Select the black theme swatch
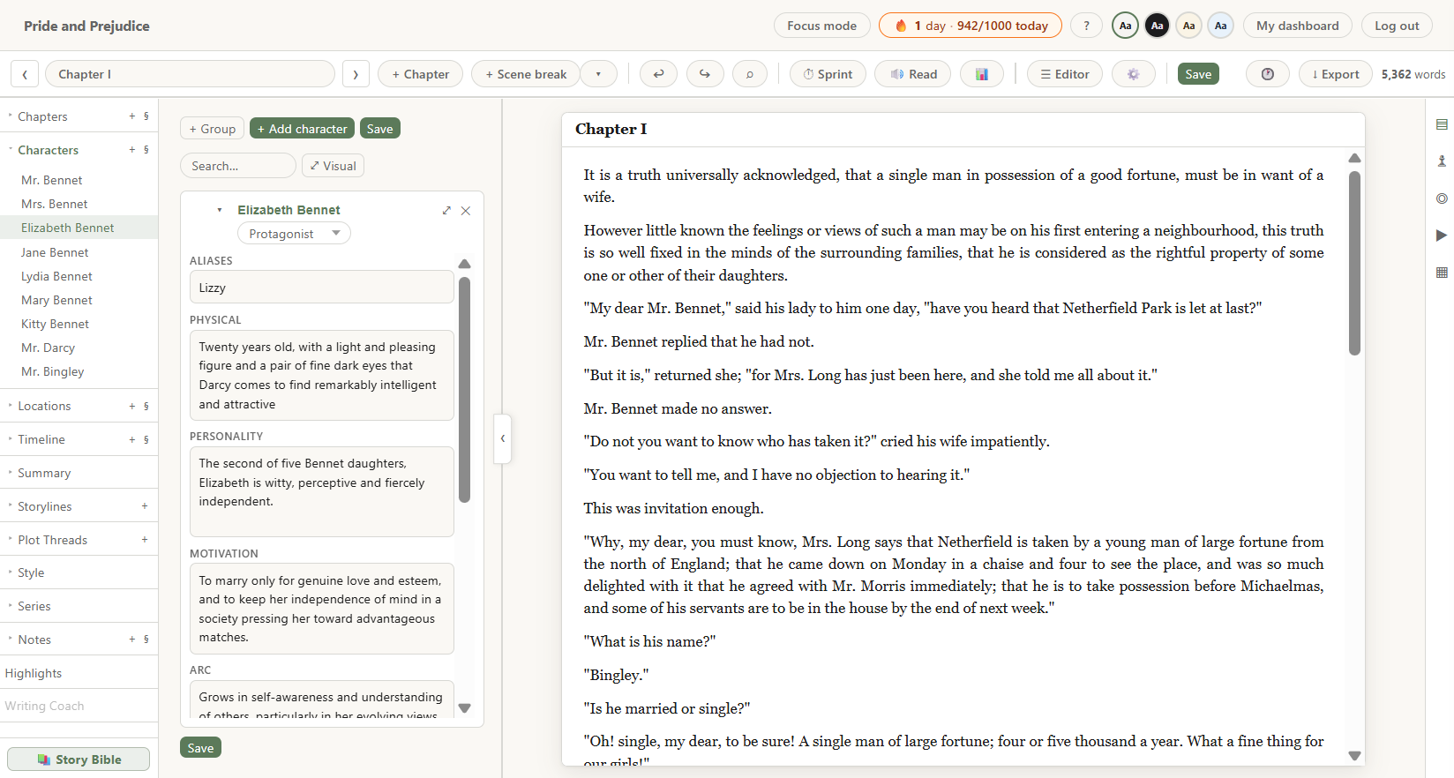The height and width of the screenshot is (778, 1454). pos(1157,26)
